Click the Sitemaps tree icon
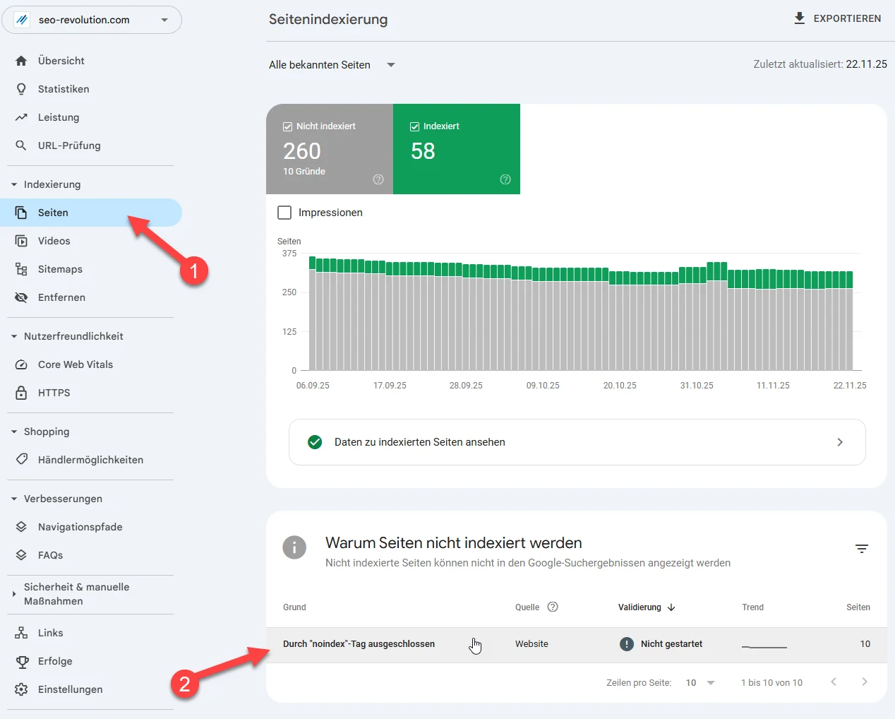 point(21,269)
